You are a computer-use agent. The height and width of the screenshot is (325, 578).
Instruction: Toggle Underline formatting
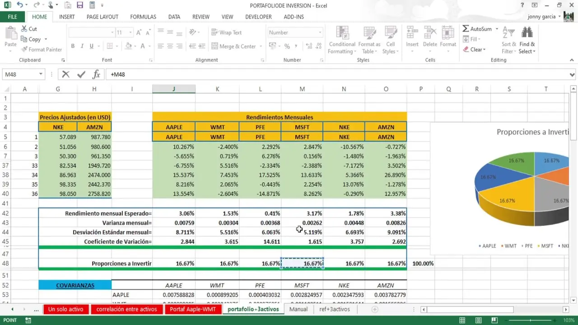pos(92,46)
